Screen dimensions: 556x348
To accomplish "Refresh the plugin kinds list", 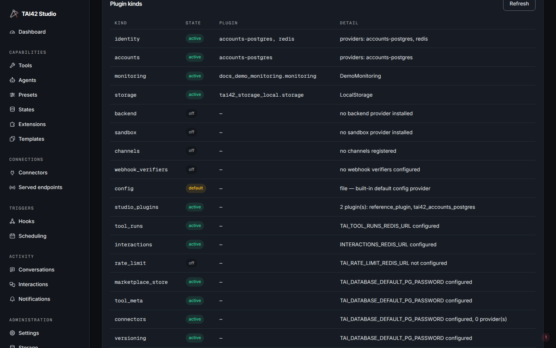I will pyautogui.click(x=519, y=4).
